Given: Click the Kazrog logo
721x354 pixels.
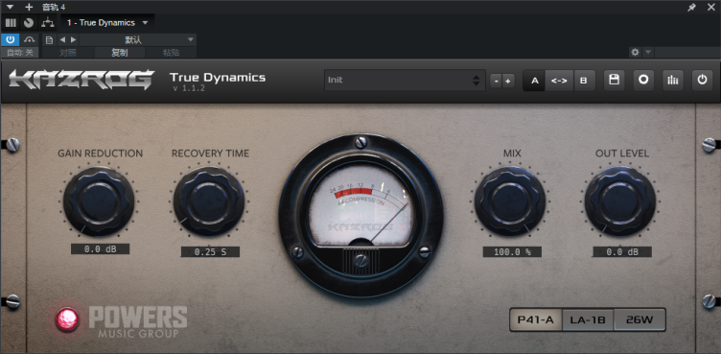Looking at the screenshot, I should (x=81, y=80).
